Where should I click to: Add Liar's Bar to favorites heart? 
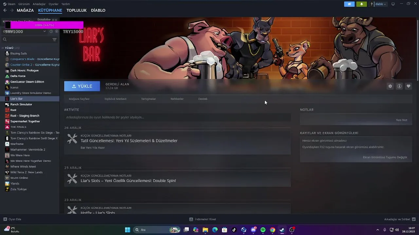(409, 86)
